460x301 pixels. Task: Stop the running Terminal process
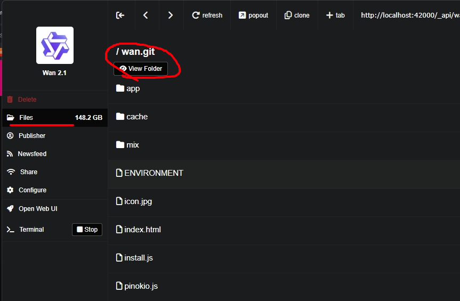pyautogui.click(x=87, y=230)
